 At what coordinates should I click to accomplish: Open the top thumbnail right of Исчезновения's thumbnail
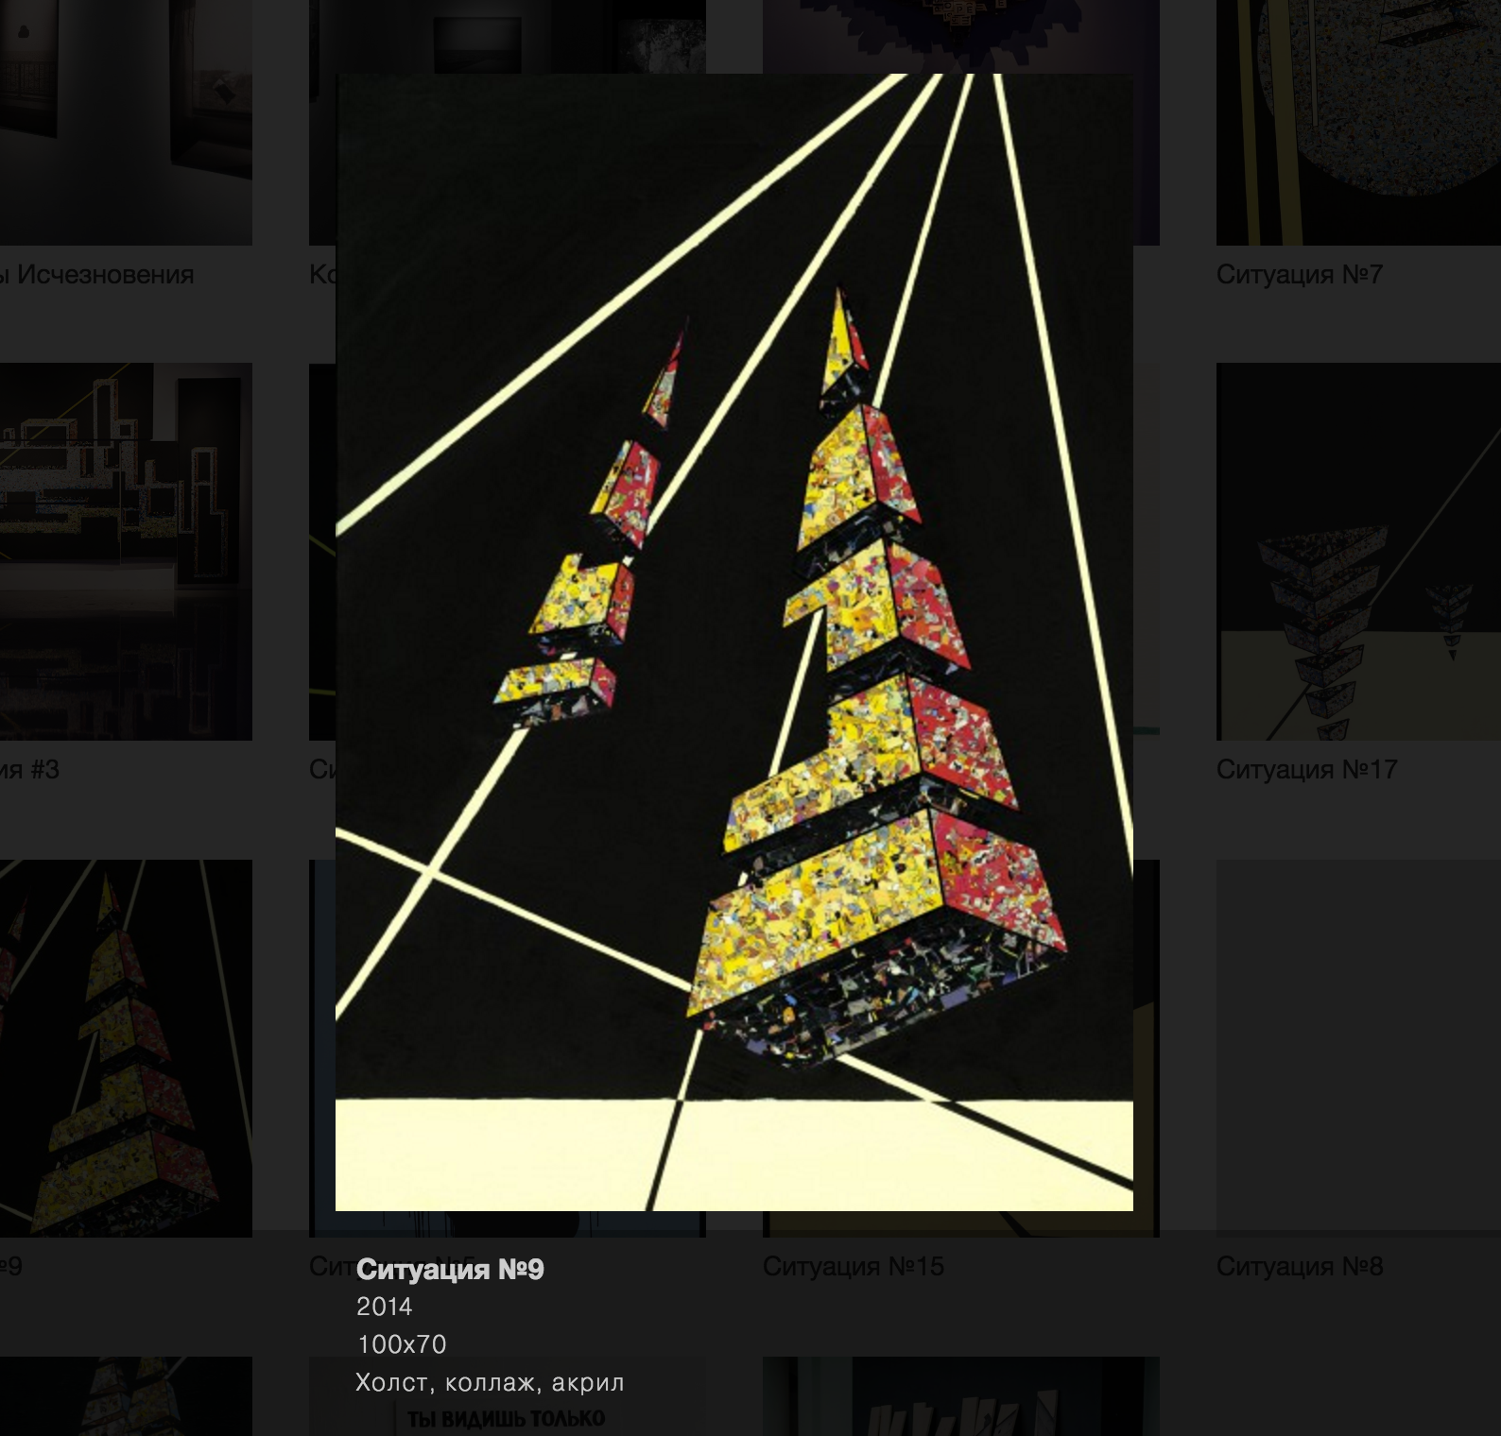pyautogui.click(x=508, y=36)
